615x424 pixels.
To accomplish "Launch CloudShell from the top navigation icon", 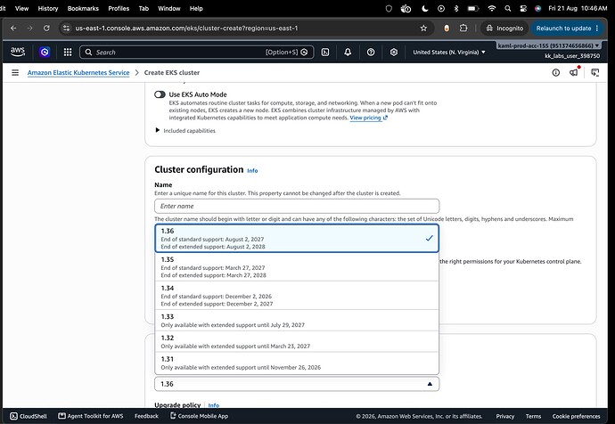I will pos(325,53).
